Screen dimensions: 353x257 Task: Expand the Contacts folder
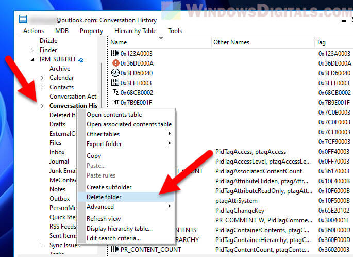42,87
